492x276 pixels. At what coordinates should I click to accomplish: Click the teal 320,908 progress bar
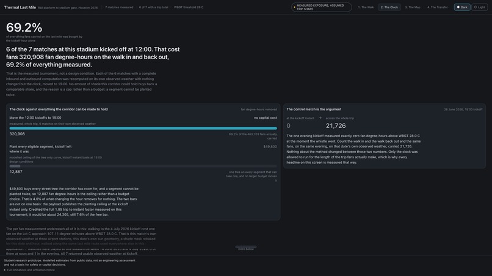143,128
